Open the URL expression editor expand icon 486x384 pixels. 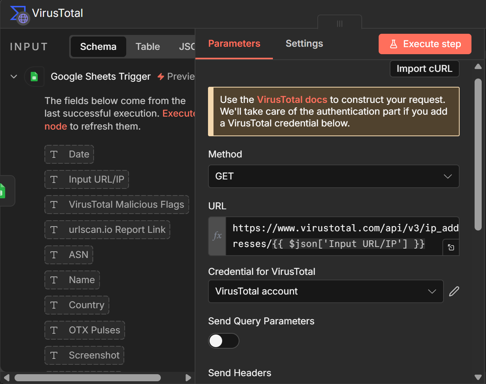[451, 247]
